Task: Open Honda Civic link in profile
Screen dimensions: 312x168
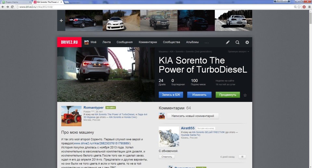Action: click(x=130, y=117)
